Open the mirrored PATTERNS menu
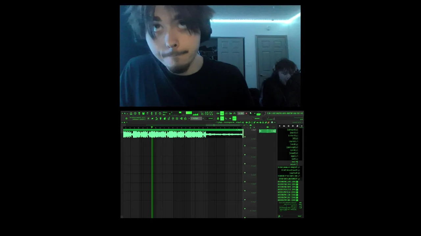 (289, 113)
